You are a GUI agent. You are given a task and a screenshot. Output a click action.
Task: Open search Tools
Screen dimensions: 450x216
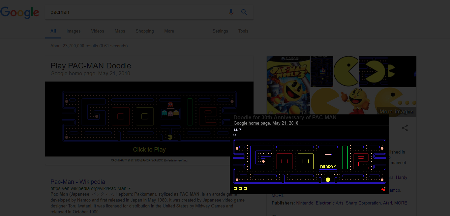click(243, 31)
